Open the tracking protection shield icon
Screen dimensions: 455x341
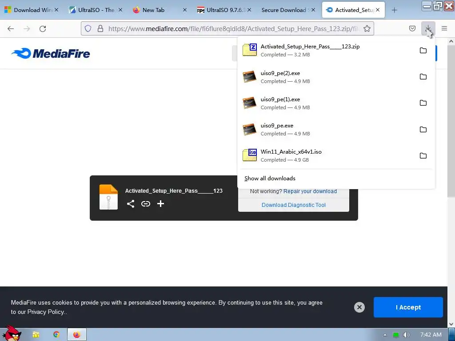tap(88, 28)
